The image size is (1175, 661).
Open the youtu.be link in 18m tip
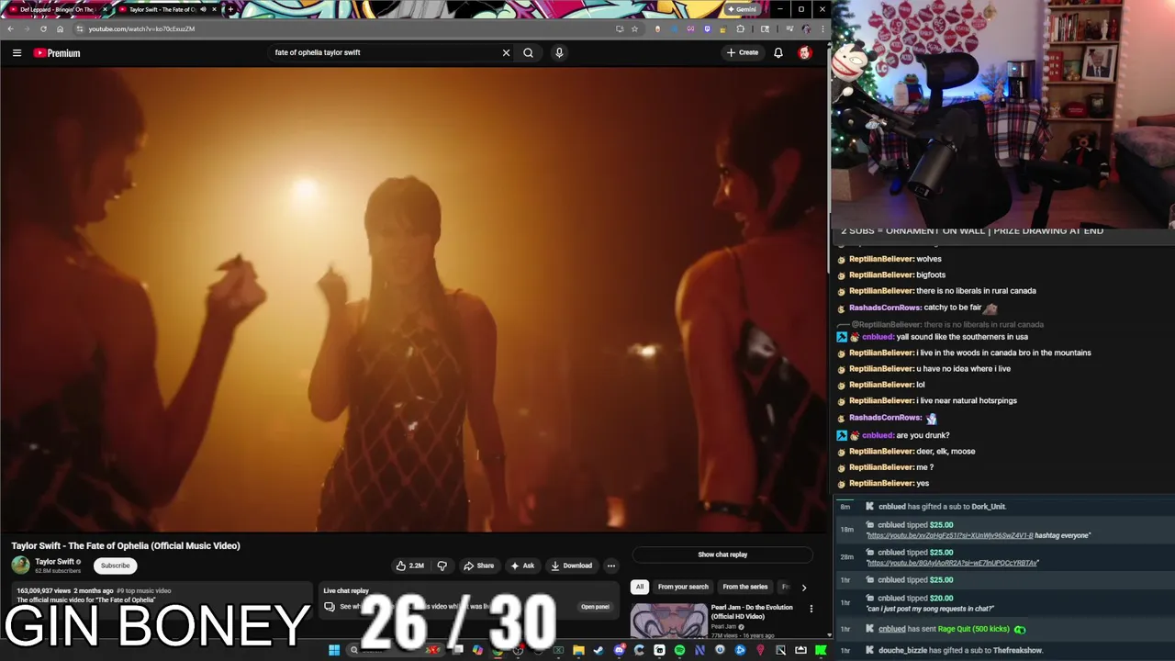coord(949,535)
